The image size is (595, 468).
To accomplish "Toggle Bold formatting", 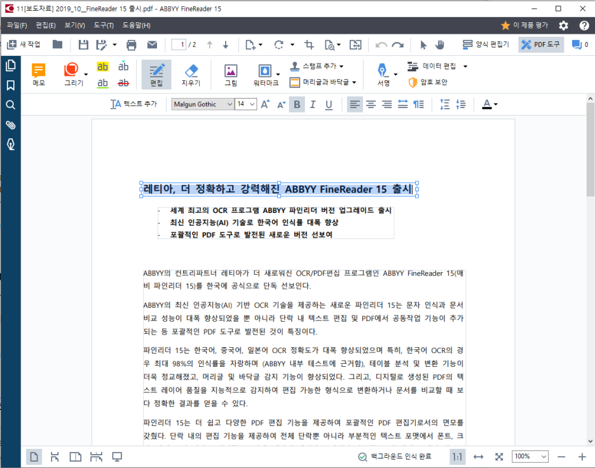I will (297, 104).
